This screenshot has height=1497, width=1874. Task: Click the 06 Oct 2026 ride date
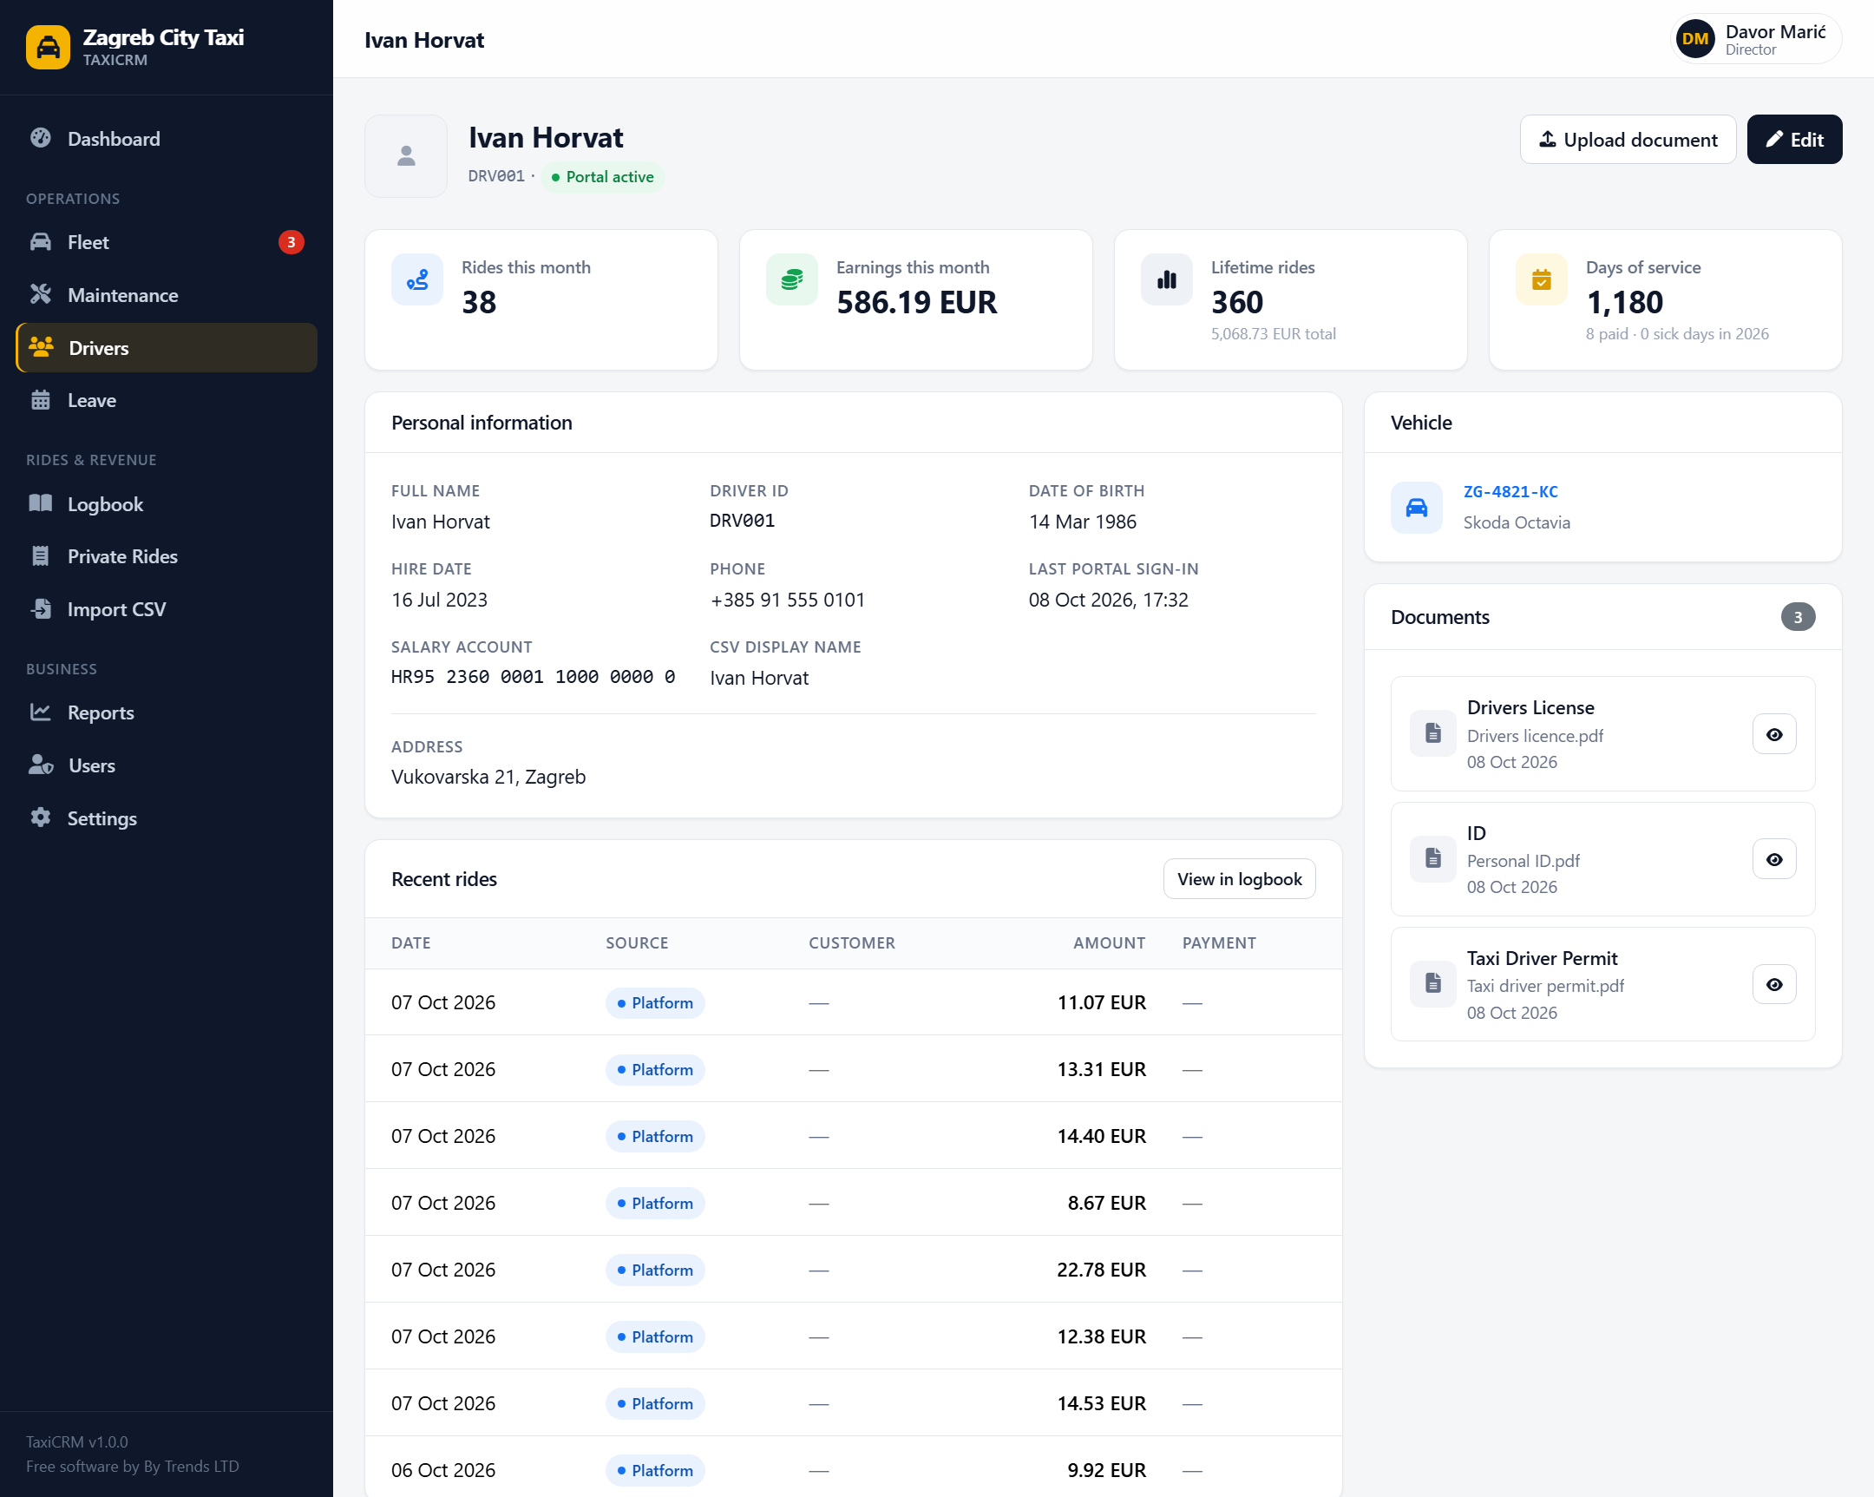[442, 1469]
